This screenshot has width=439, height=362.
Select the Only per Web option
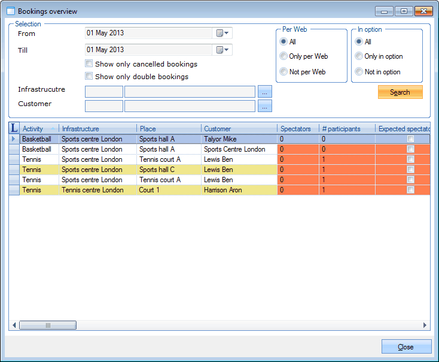284,56
